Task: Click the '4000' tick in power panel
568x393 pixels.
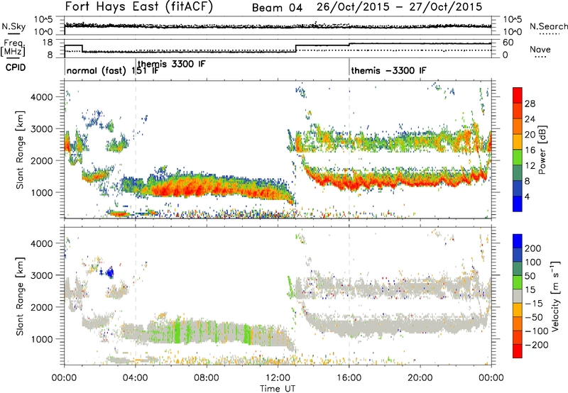Action: (42, 97)
